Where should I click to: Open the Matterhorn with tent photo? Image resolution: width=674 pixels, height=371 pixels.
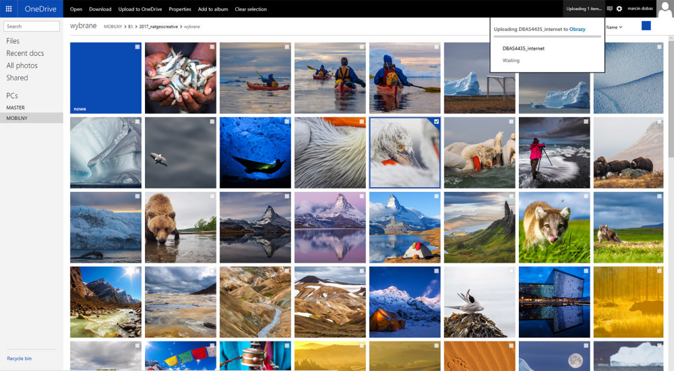[x=405, y=227]
